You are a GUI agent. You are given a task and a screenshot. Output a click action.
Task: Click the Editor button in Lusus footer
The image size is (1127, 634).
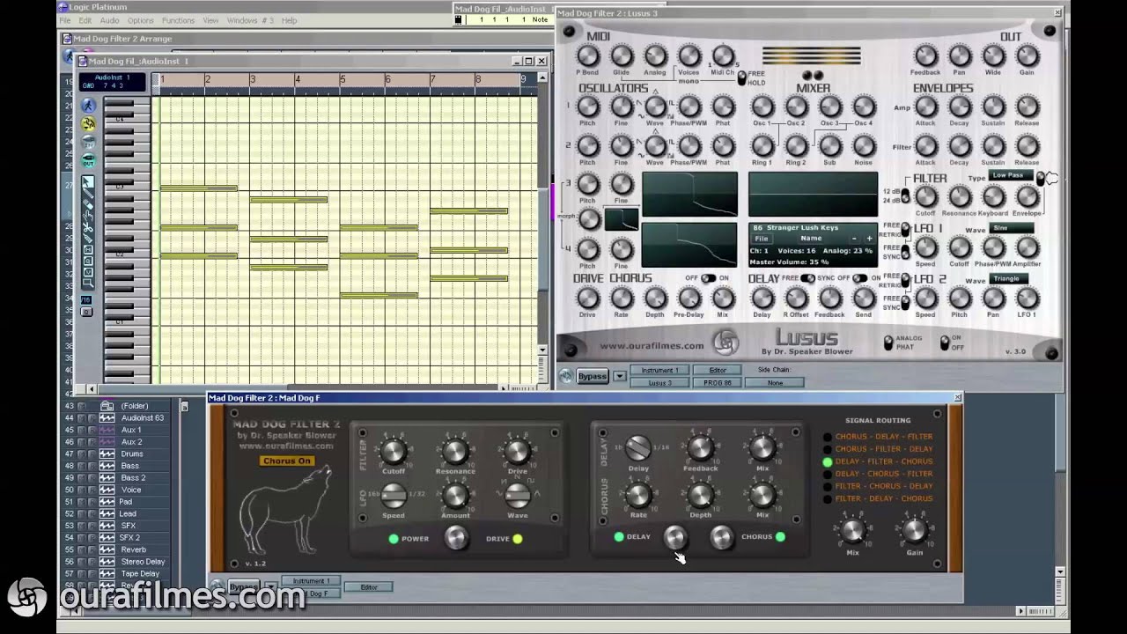pyautogui.click(x=718, y=371)
